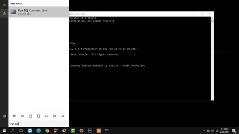This screenshot has height=134, width=239.
Task: Filter search results by Documents icon
Action: (x=31, y=116)
